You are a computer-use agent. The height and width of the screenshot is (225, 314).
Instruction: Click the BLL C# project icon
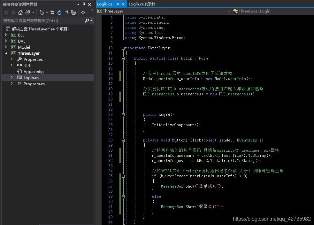tap(14, 35)
